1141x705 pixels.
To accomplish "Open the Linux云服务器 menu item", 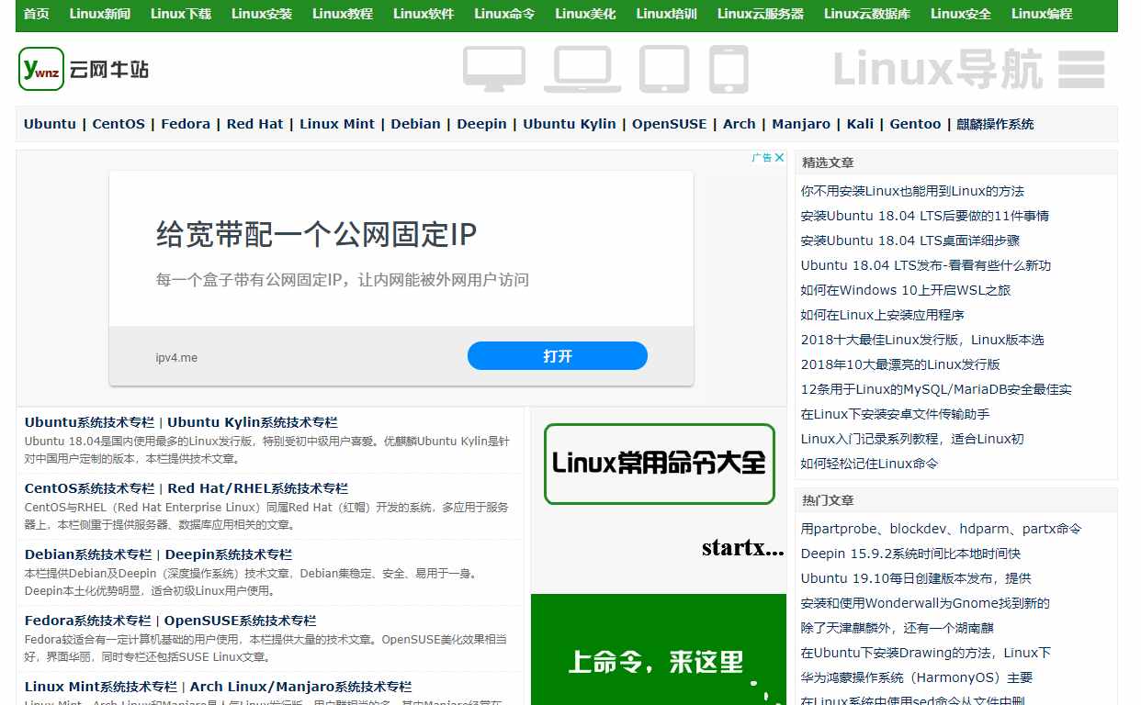I will tap(761, 14).
